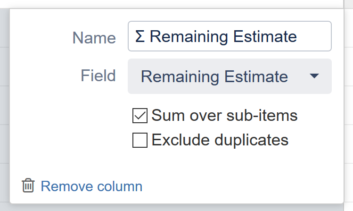Click the caret arrow icon beside Remaining Estimate
This screenshot has height=211, width=353.
315,76
